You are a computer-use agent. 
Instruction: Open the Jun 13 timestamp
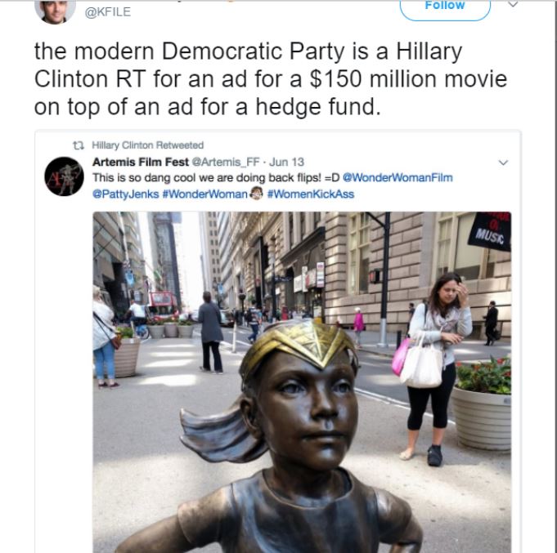286,162
